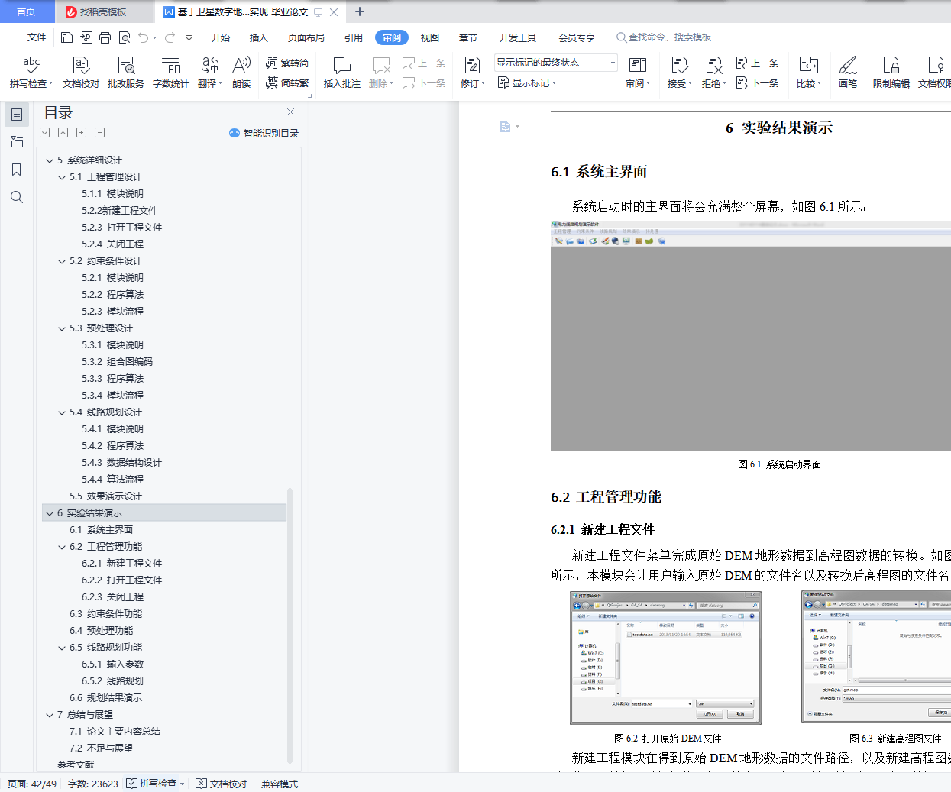
Task: Go to next revision 下一条
Action: coord(757,82)
